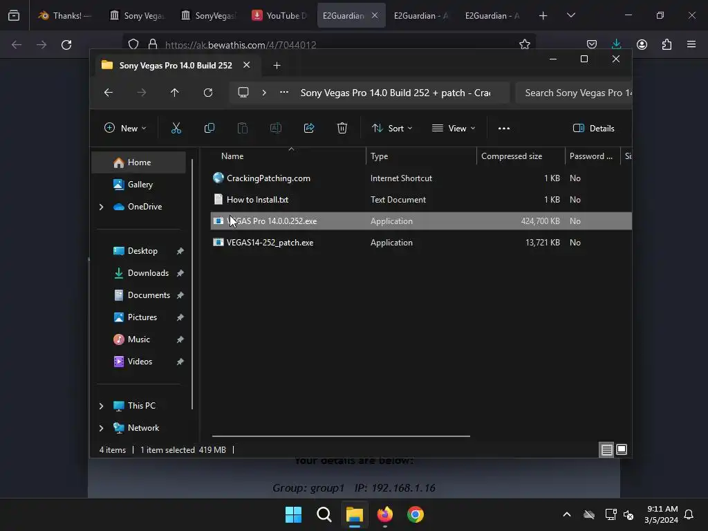Select the Sony Vegas Pro 14.0 Build 252 Explorer tab
Viewport: 708px width, 531px height.
coord(175,65)
